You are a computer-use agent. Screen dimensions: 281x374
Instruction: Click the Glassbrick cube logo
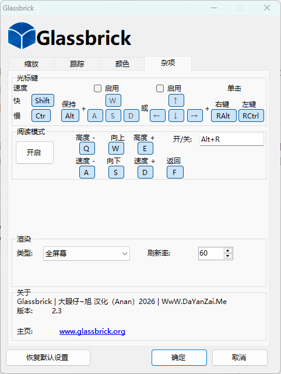[x=22, y=36]
